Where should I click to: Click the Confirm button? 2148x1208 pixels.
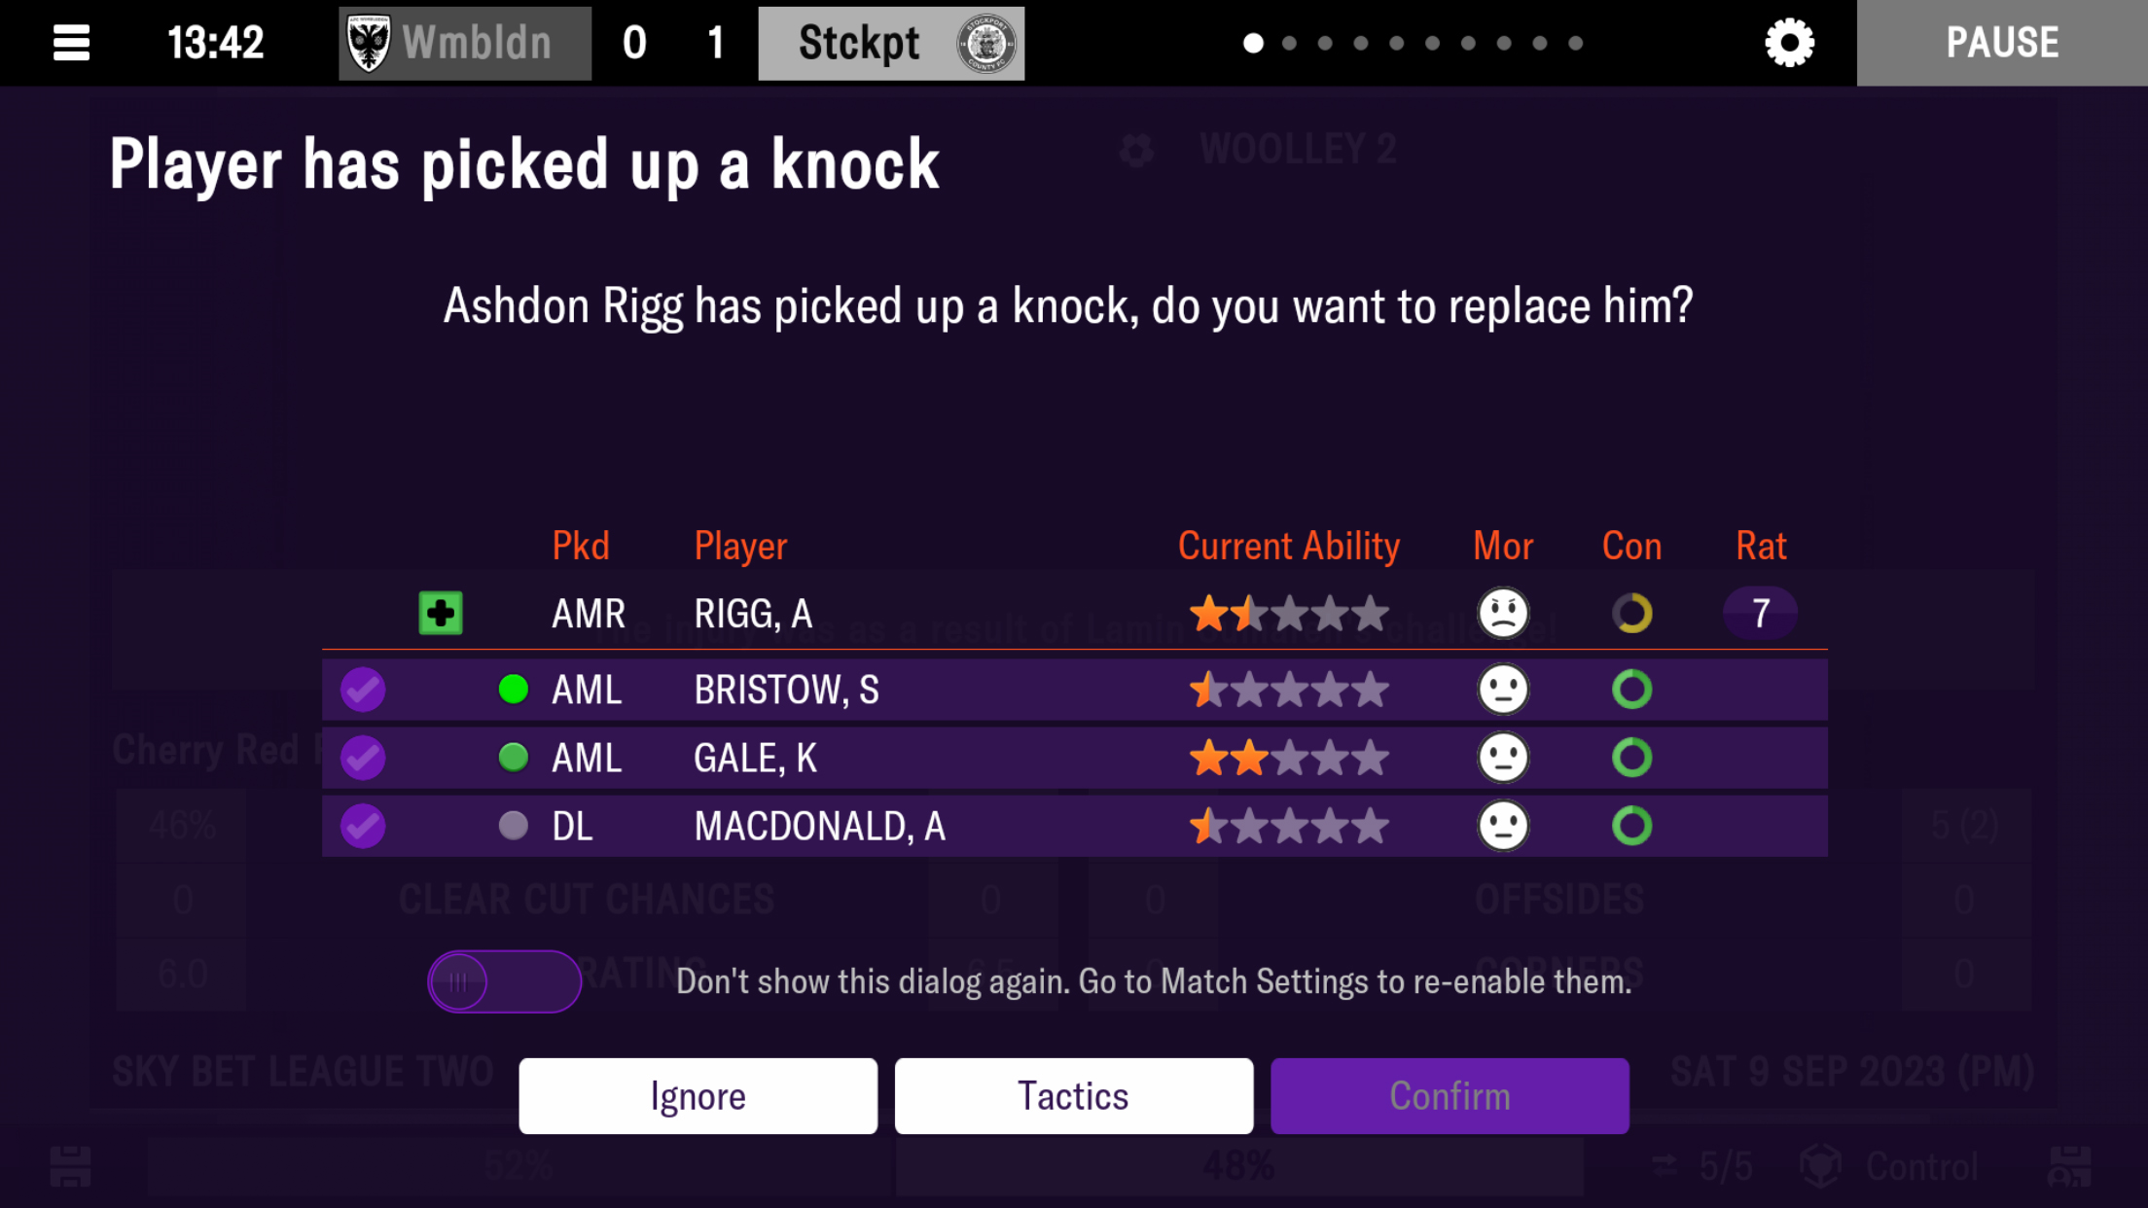[1450, 1096]
